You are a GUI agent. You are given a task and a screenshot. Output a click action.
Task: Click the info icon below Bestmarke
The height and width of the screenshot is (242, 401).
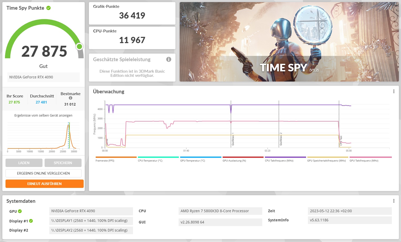tap(70, 98)
